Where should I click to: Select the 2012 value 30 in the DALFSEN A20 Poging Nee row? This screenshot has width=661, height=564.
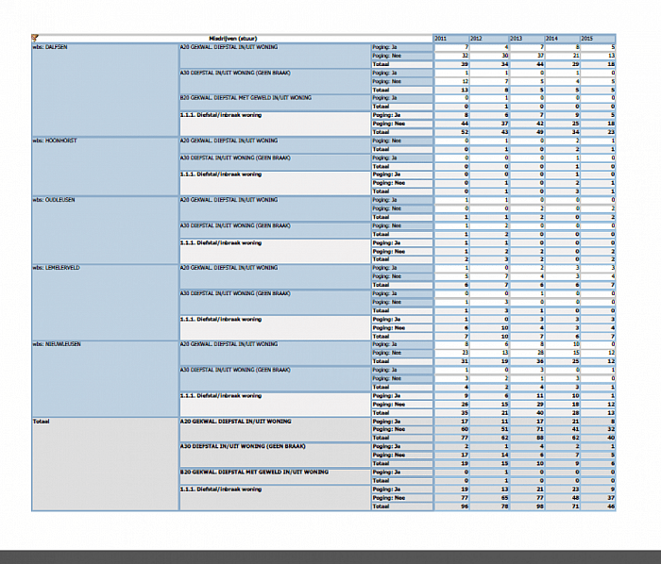click(x=504, y=56)
